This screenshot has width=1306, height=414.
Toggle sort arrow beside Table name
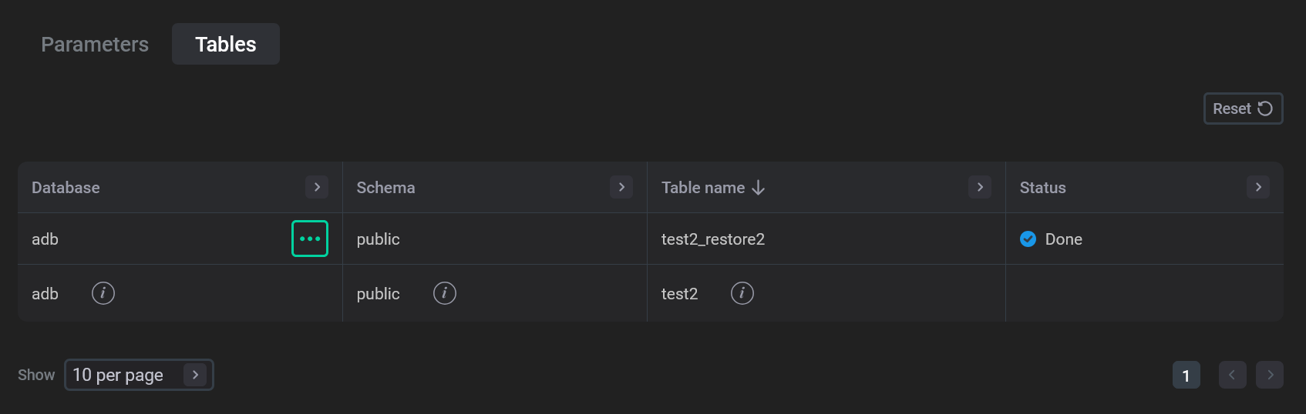pyautogui.click(x=759, y=188)
